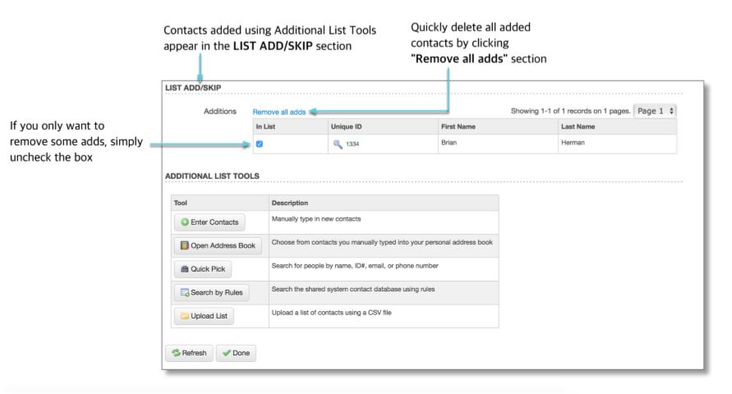Click the Done button
732x394 pixels.
(236, 353)
